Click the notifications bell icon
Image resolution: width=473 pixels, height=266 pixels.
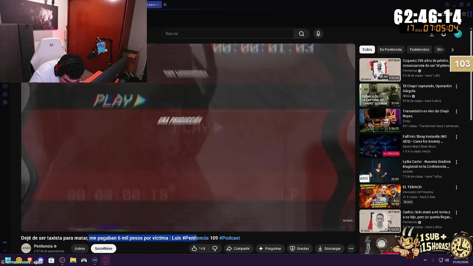click(444, 34)
